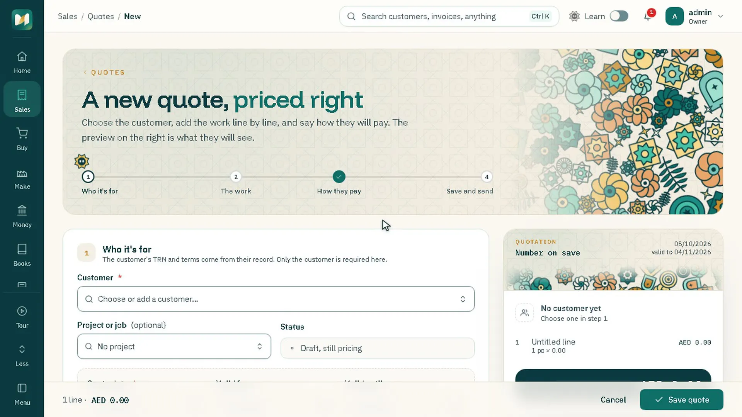Expand the Choose or add a customer dropdown
The width and height of the screenshot is (742, 417).
click(x=276, y=299)
